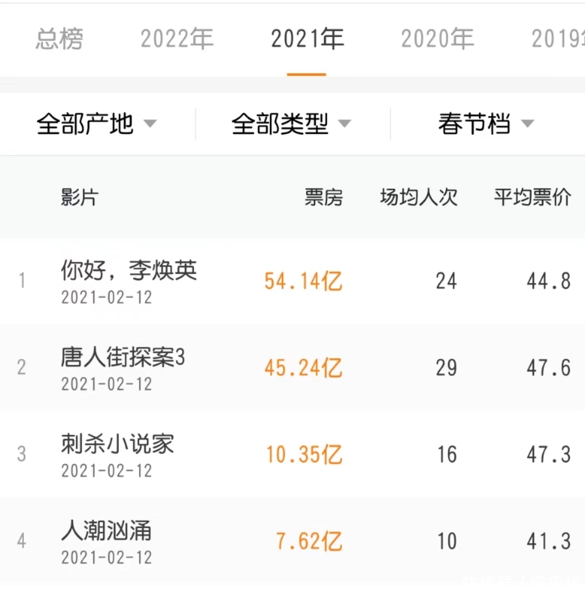Viewport: 585px width, 594px height.
Task: Click the arrow next to 春节档
Action: point(527,125)
